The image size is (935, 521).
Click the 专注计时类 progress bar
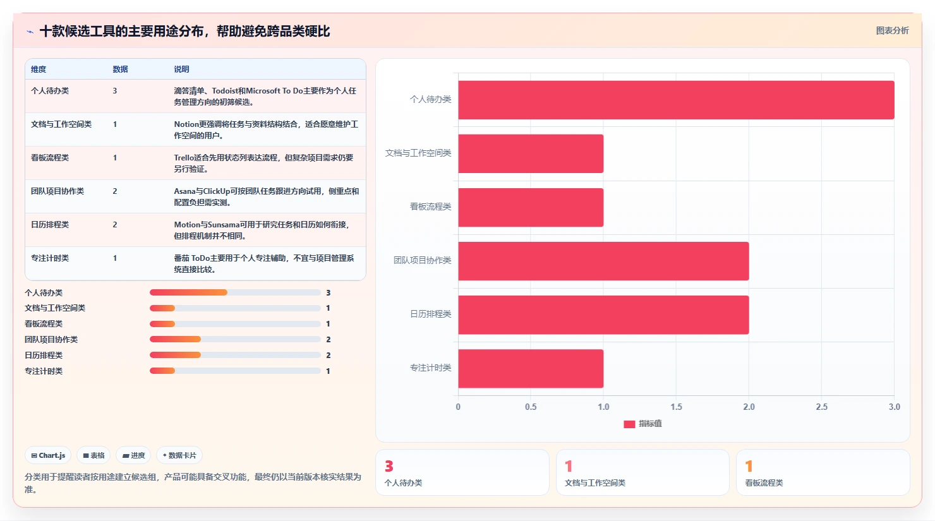tap(235, 371)
